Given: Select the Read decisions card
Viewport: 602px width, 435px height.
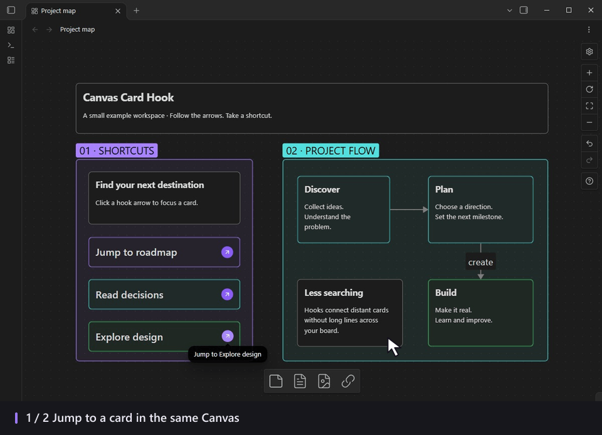Looking at the screenshot, I should pyautogui.click(x=164, y=294).
